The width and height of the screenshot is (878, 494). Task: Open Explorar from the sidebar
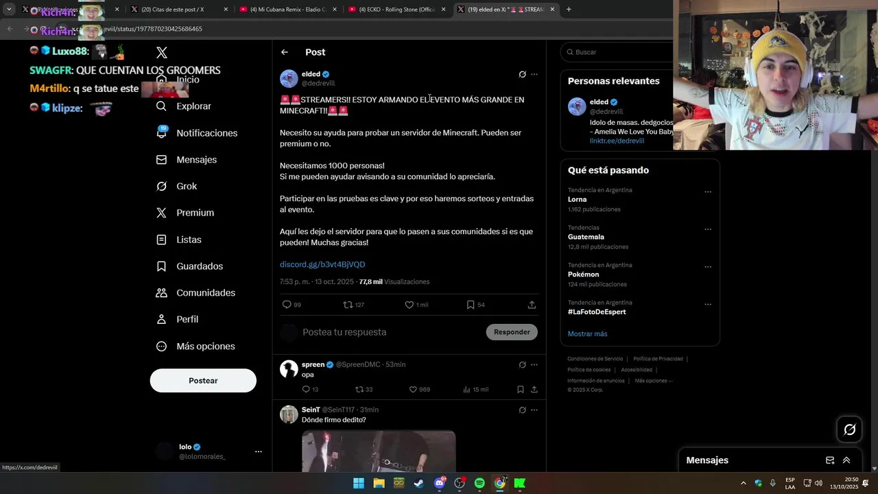184,106
